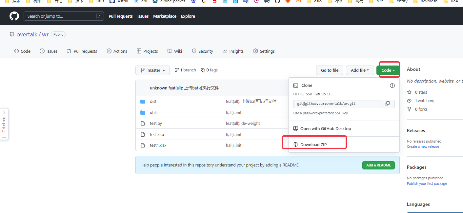Click the ZIP file icon

295,145
